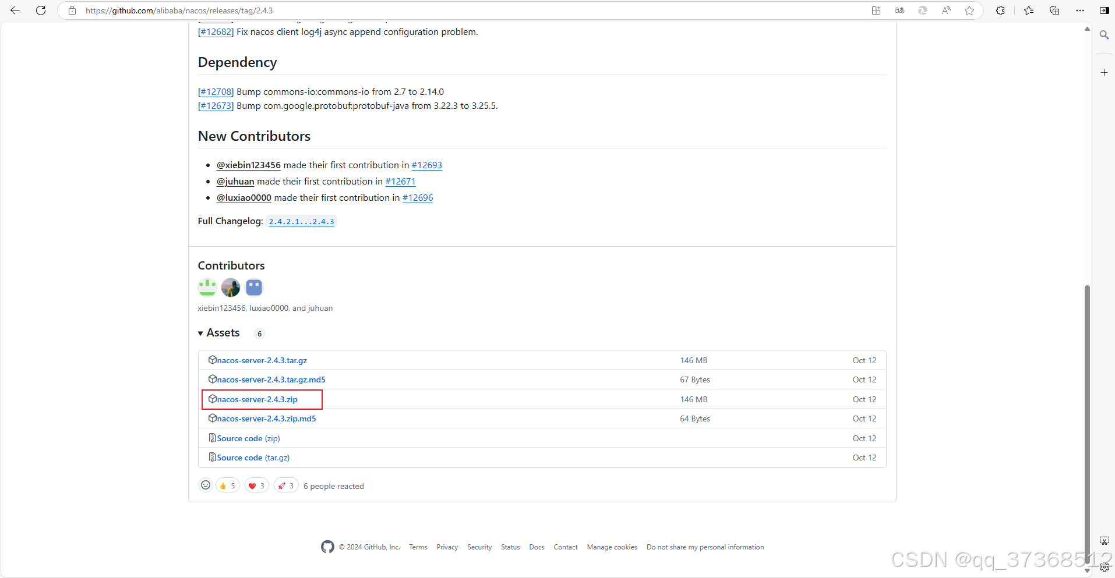Click the '67 Bytes' size text
The image size is (1115, 578).
695,380
